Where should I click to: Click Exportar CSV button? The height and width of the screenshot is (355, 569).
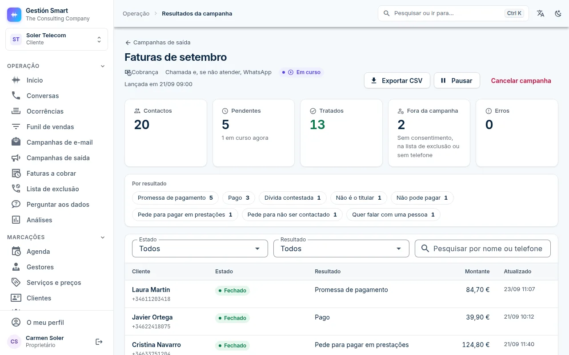(x=397, y=81)
